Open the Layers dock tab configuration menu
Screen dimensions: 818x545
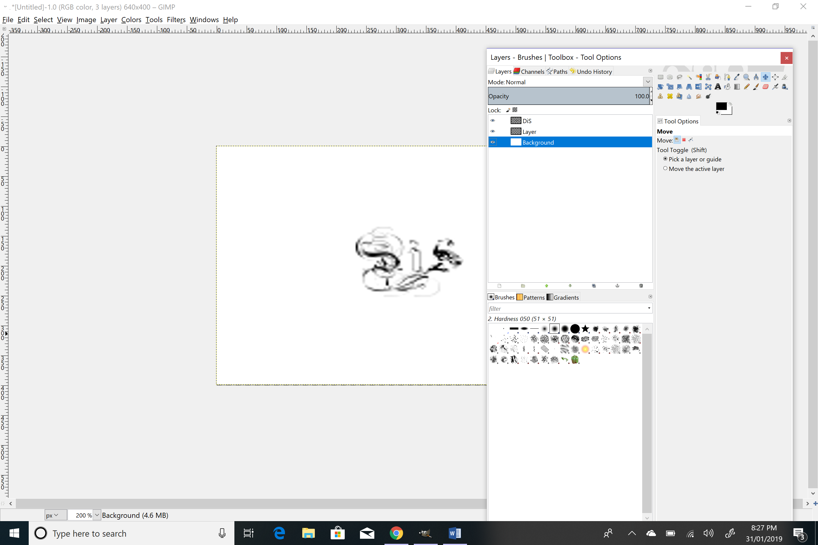650,71
